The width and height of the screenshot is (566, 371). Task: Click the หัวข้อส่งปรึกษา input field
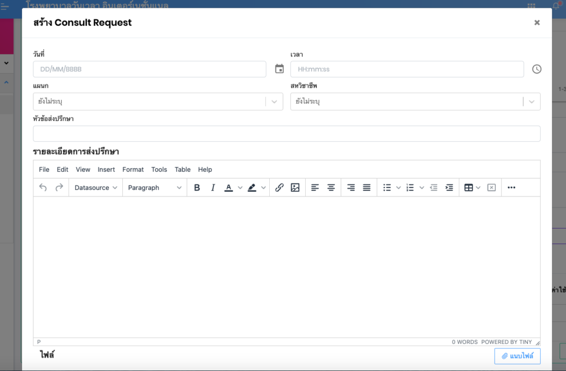286,134
